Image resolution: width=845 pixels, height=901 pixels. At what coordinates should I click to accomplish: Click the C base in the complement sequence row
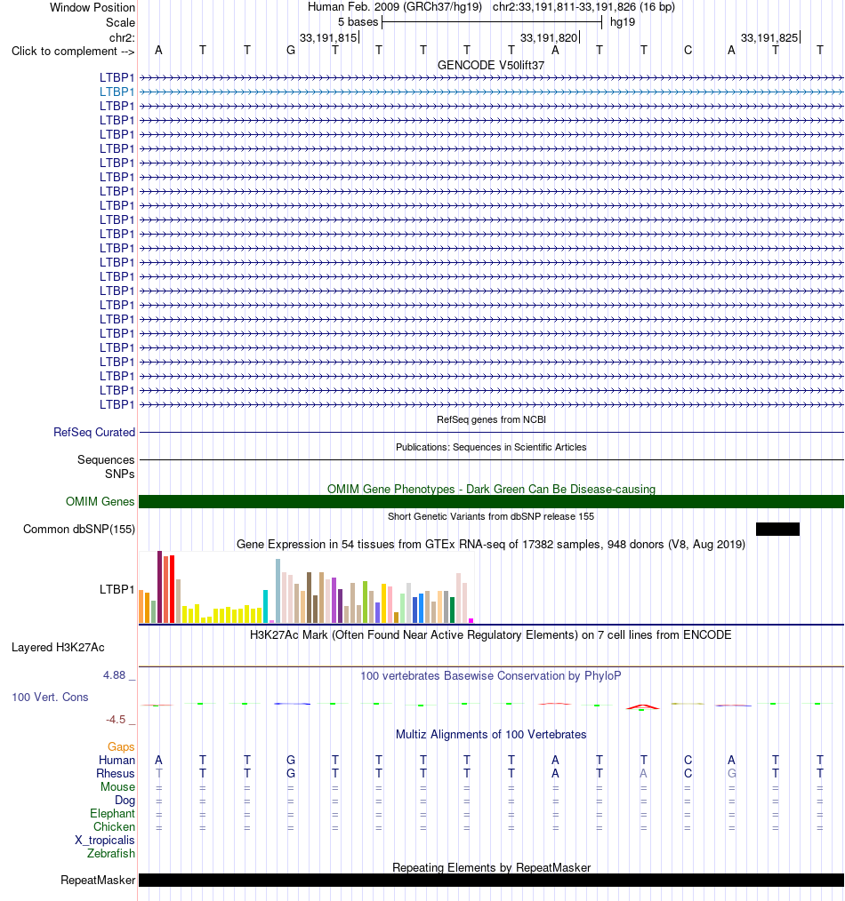click(688, 51)
